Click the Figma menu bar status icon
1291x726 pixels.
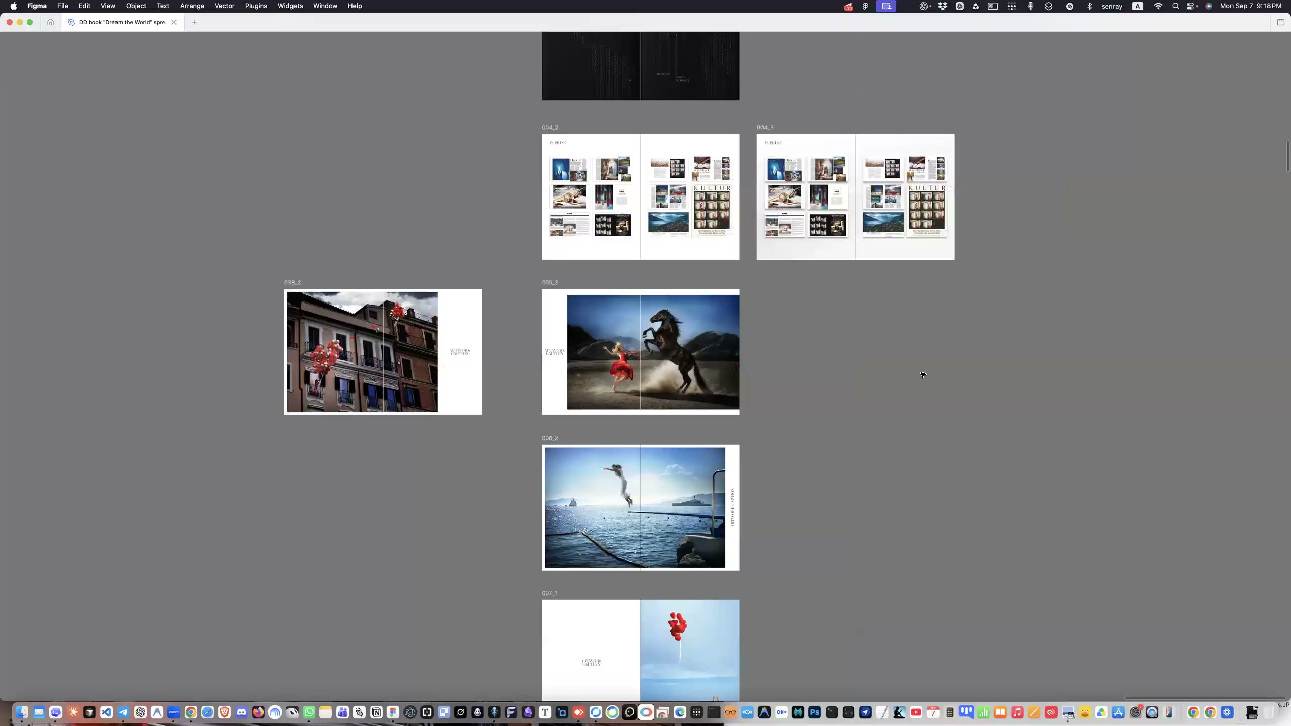[x=865, y=6]
